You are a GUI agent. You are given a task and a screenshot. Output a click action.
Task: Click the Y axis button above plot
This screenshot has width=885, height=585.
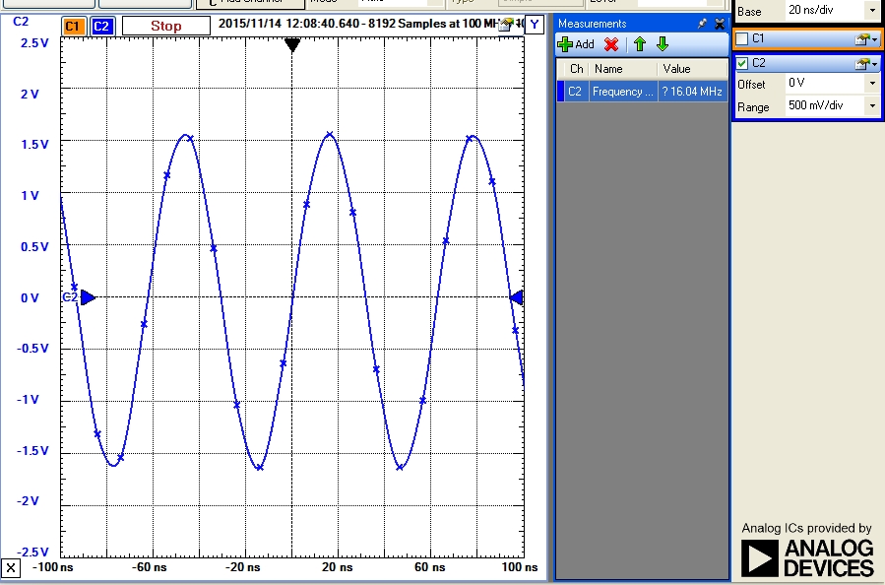click(x=534, y=25)
